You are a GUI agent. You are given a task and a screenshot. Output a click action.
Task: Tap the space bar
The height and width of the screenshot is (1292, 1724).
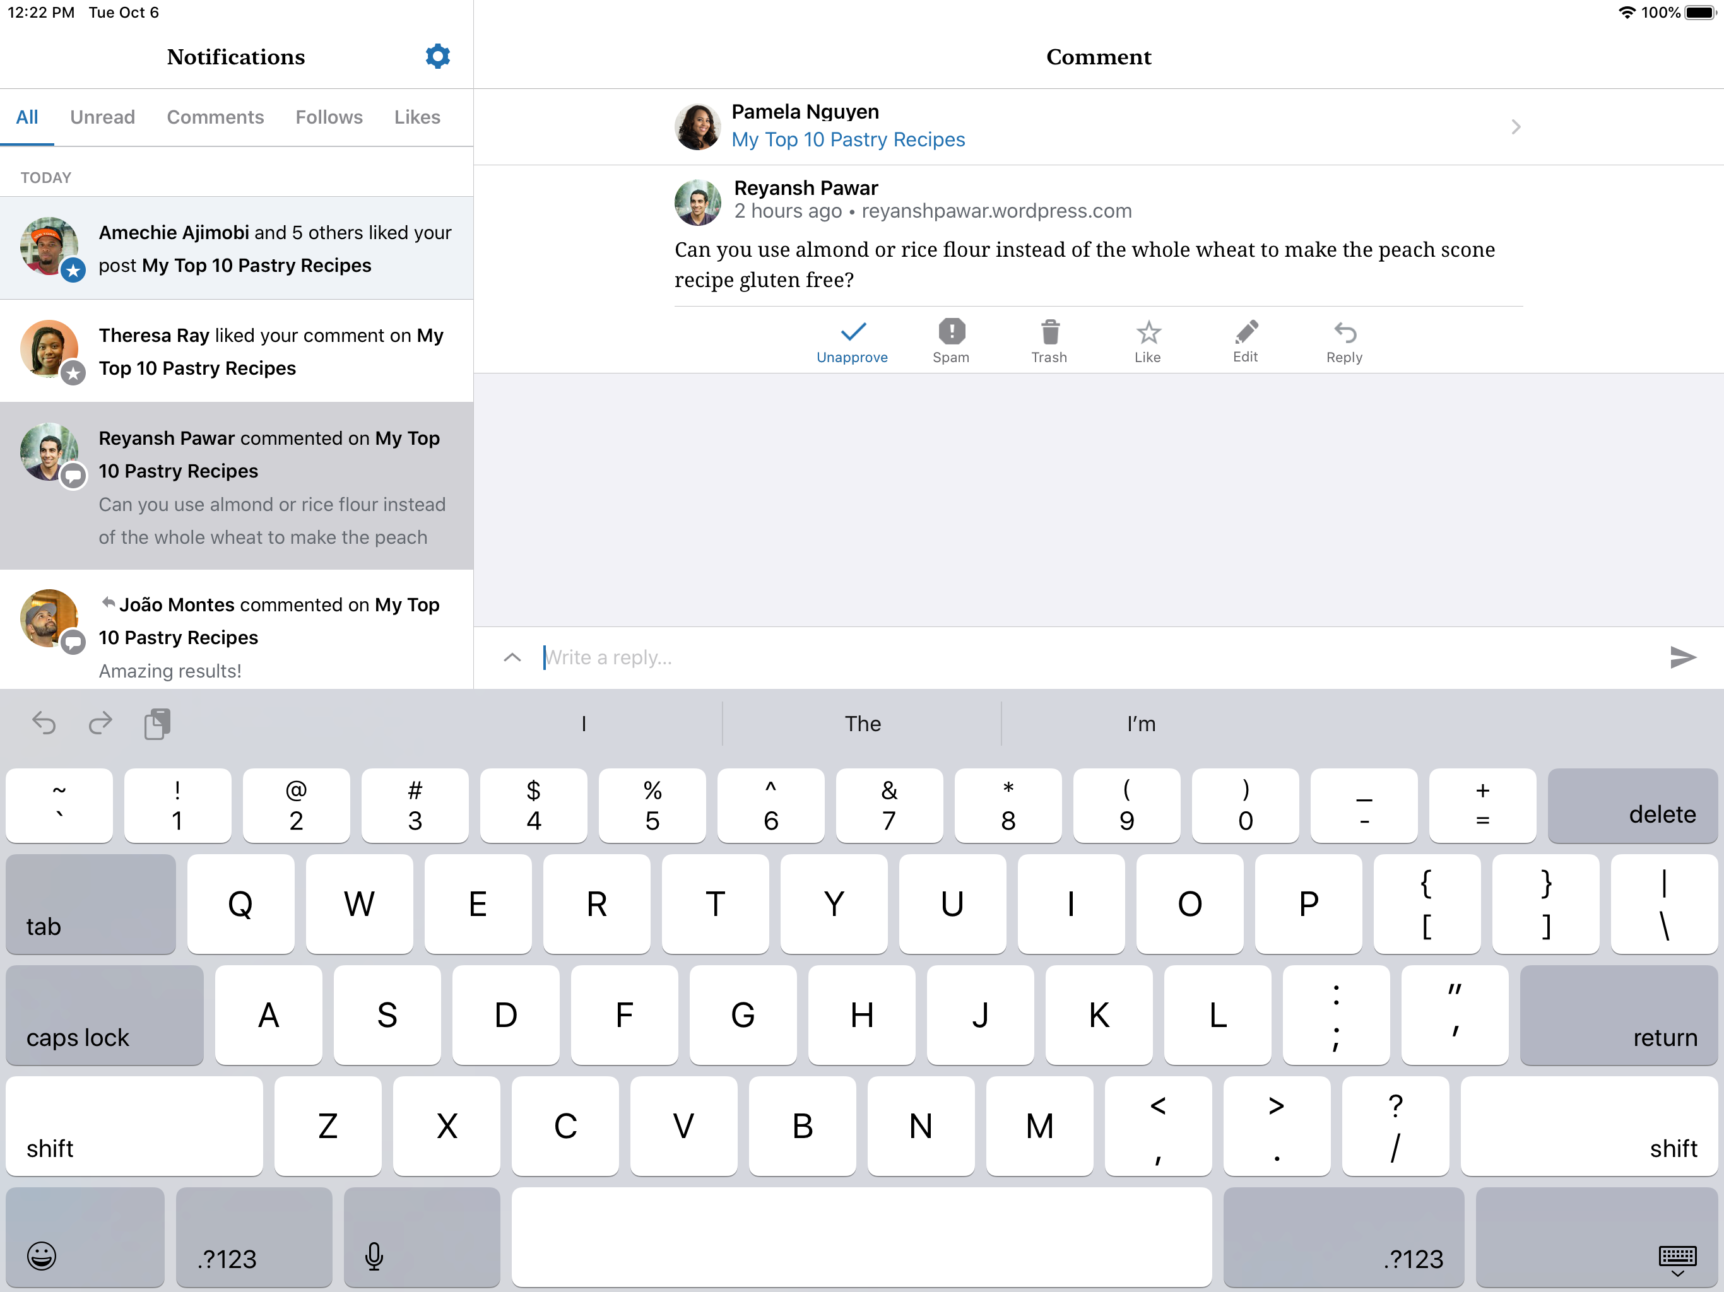click(862, 1236)
